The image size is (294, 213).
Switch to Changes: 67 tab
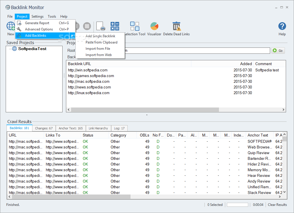pos(44,128)
